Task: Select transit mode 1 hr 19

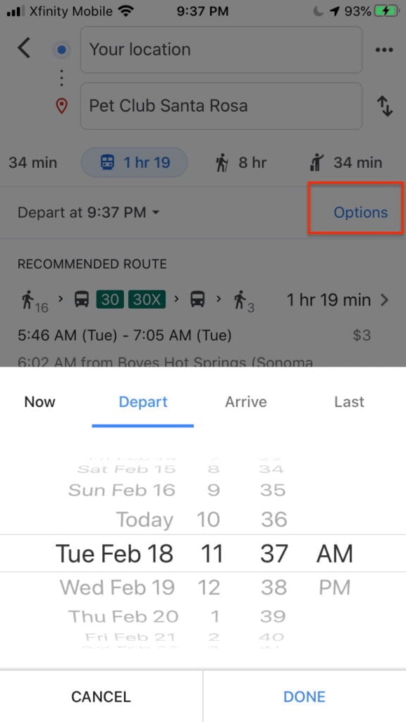Action: (x=135, y=162)
